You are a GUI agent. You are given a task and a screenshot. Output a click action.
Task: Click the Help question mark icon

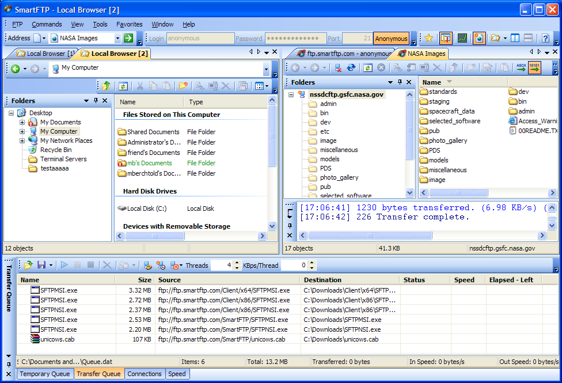click(x=545, y=39)
